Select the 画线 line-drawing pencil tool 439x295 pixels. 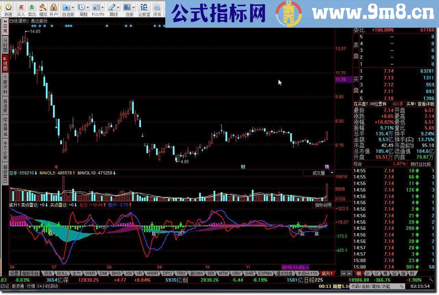pos(111,7)
